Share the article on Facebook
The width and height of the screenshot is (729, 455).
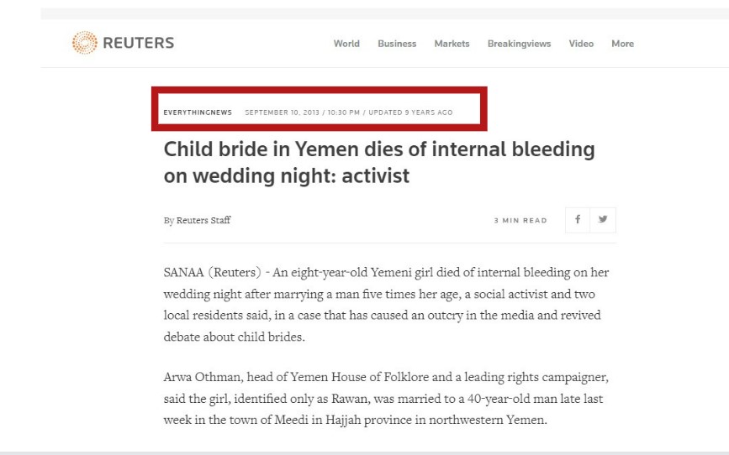[x=578, y=220]
